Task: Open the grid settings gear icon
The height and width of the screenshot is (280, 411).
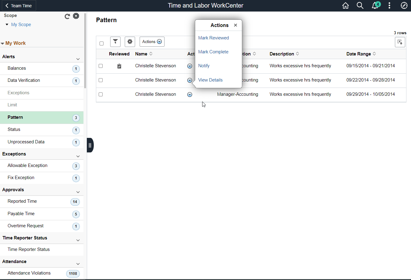Action: click(130, 42)
